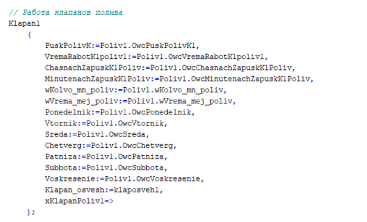This screenshot has height=222, width=367.
Task: Click the VremaRabotK1poliv1 parameter line
Action: 156,57
